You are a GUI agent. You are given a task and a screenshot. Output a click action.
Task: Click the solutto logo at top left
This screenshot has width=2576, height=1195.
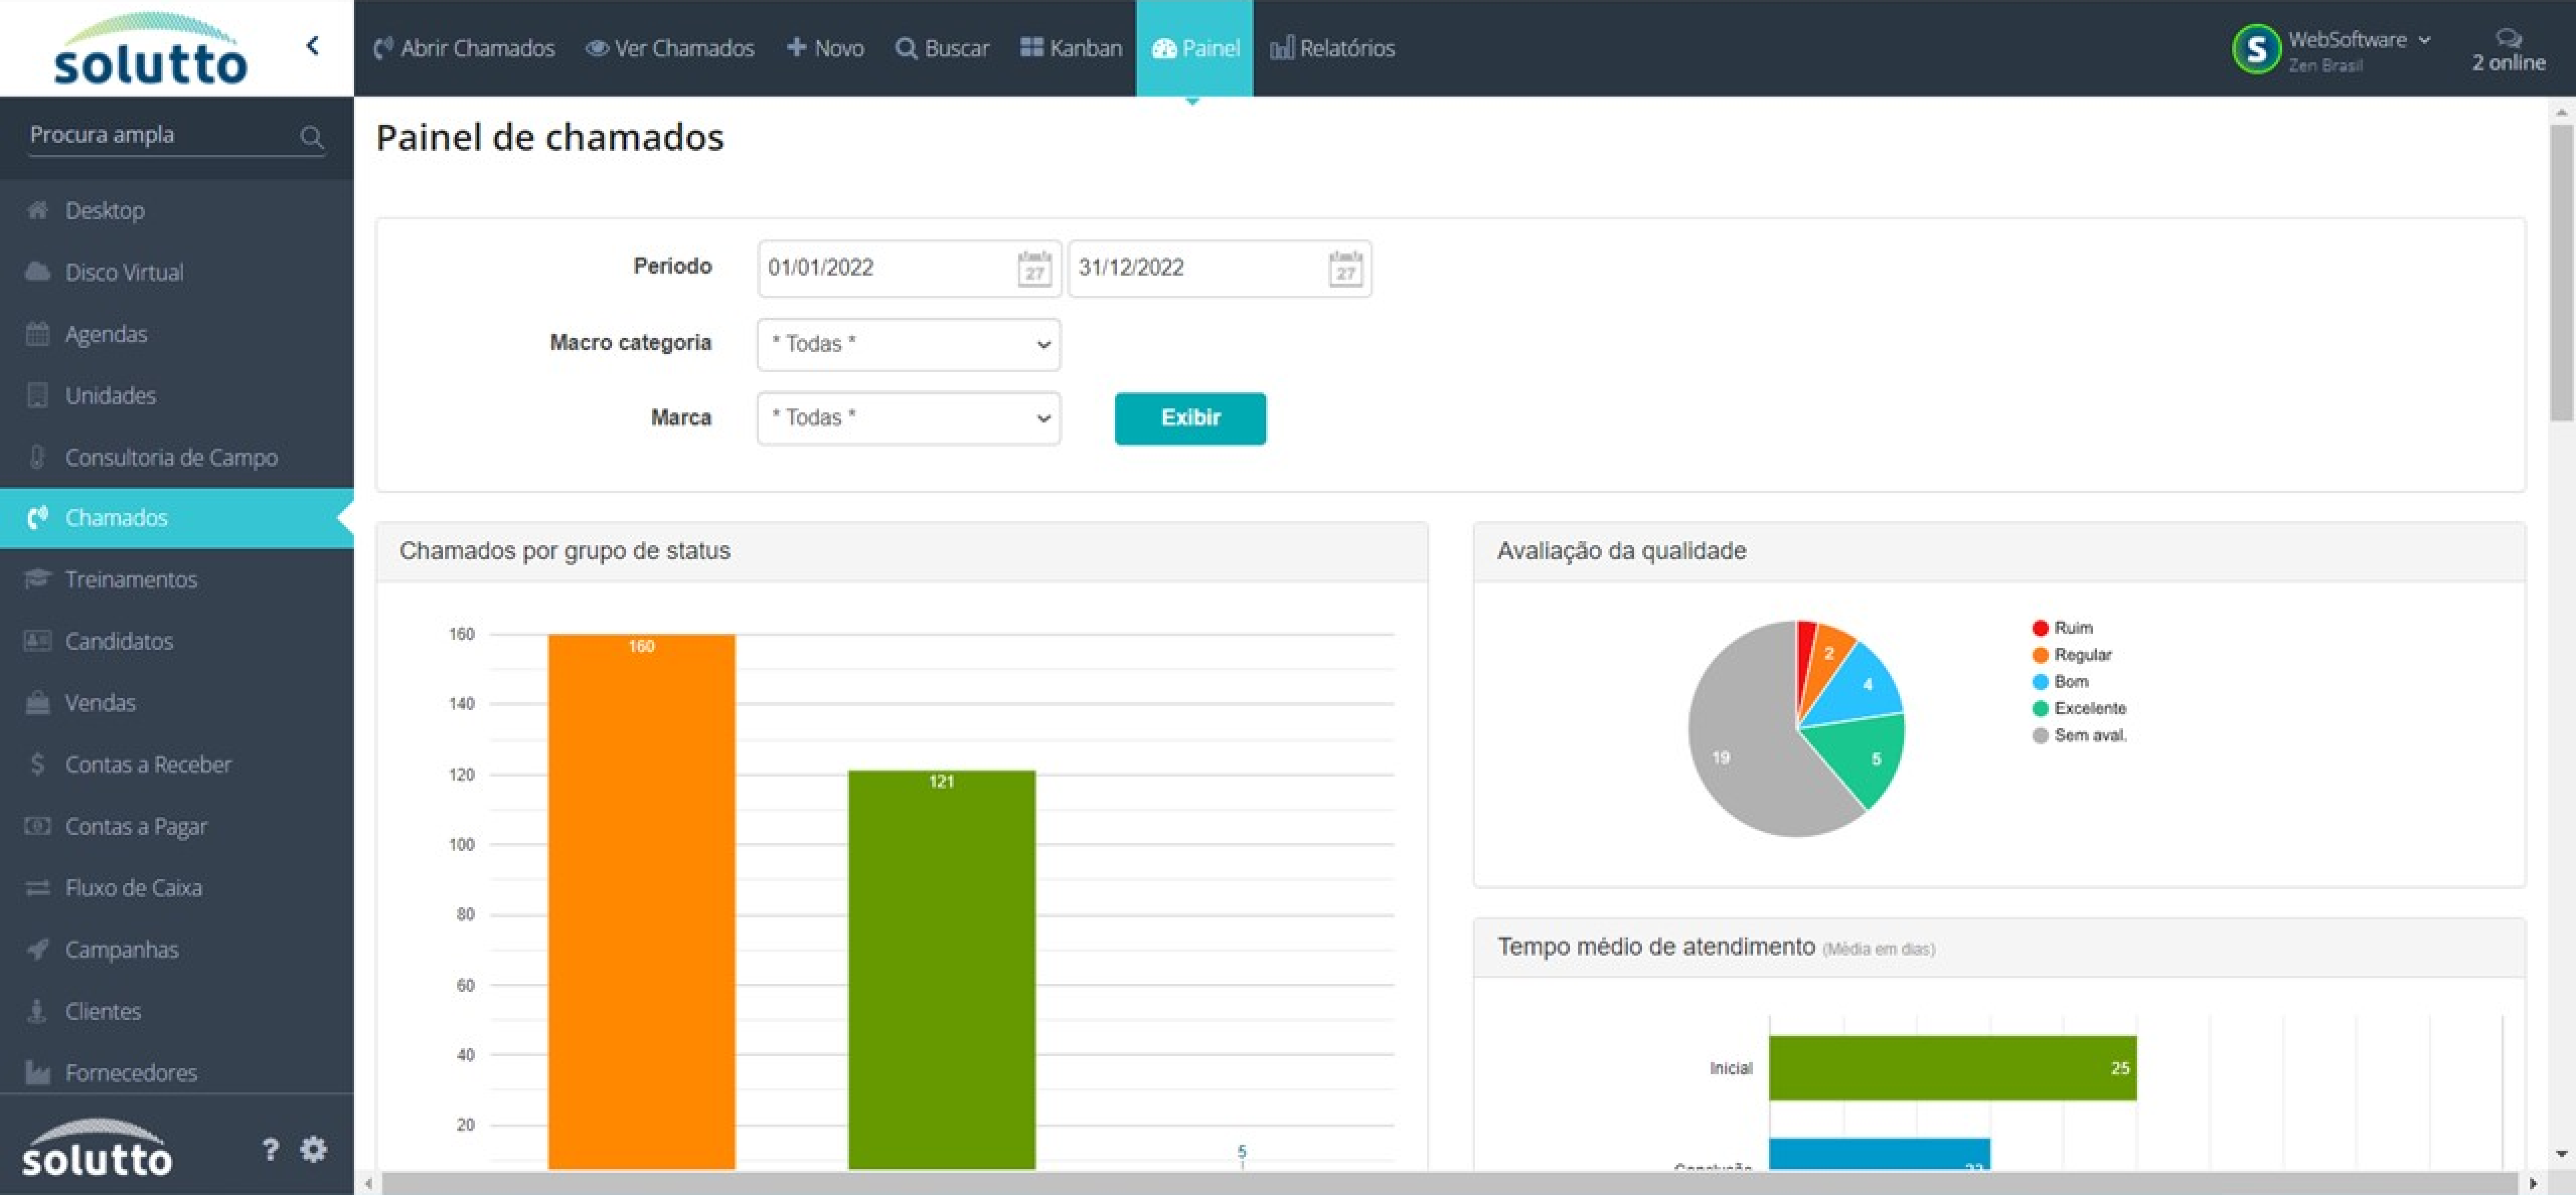pos(150,50)
